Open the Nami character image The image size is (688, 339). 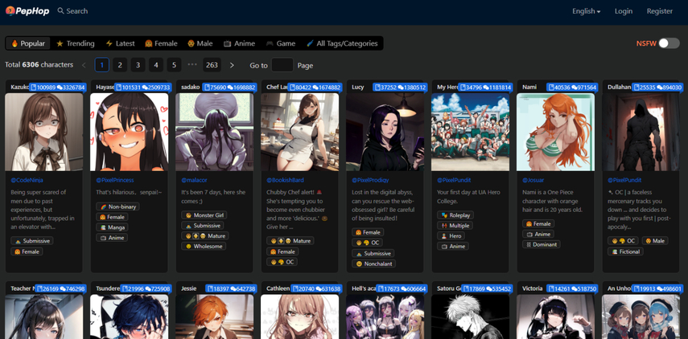coord(555,132)
